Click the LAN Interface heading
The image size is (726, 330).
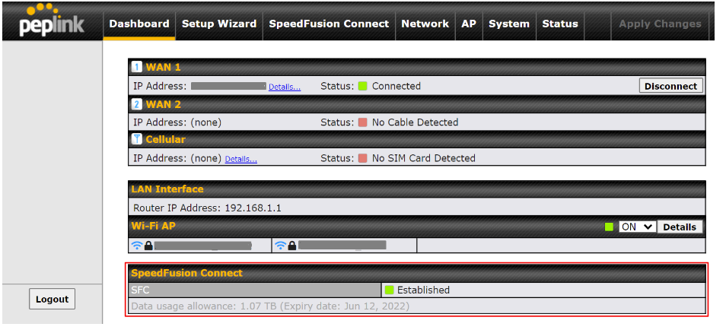pyautogui.click(x=167, y=189)
